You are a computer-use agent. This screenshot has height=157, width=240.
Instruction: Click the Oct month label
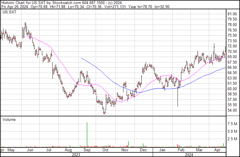point(106,150)
